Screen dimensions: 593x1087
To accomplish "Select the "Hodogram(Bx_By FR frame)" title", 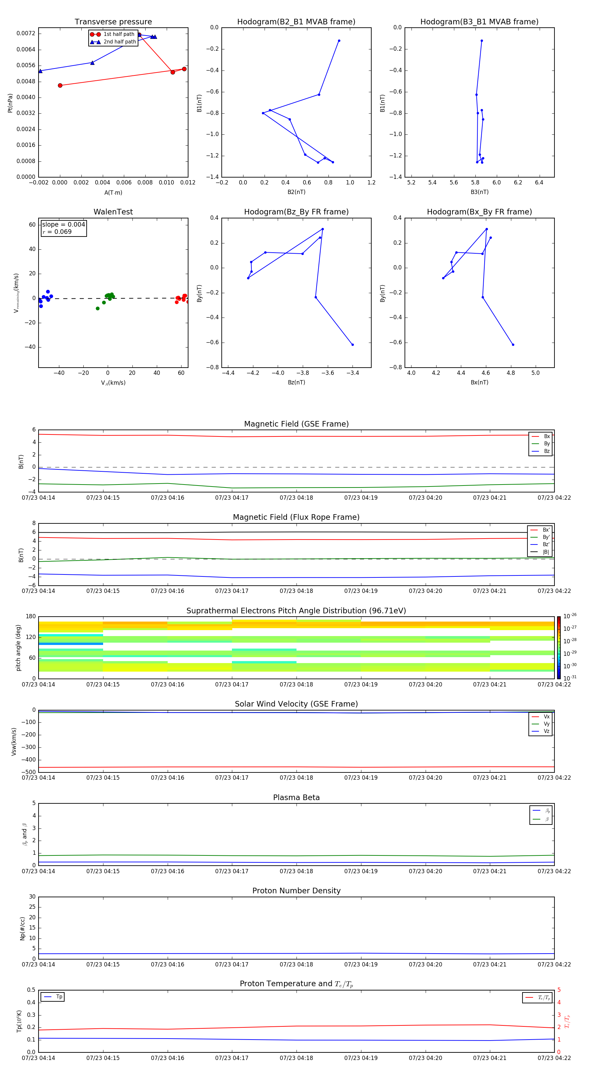I will click(x=479, y=212).
